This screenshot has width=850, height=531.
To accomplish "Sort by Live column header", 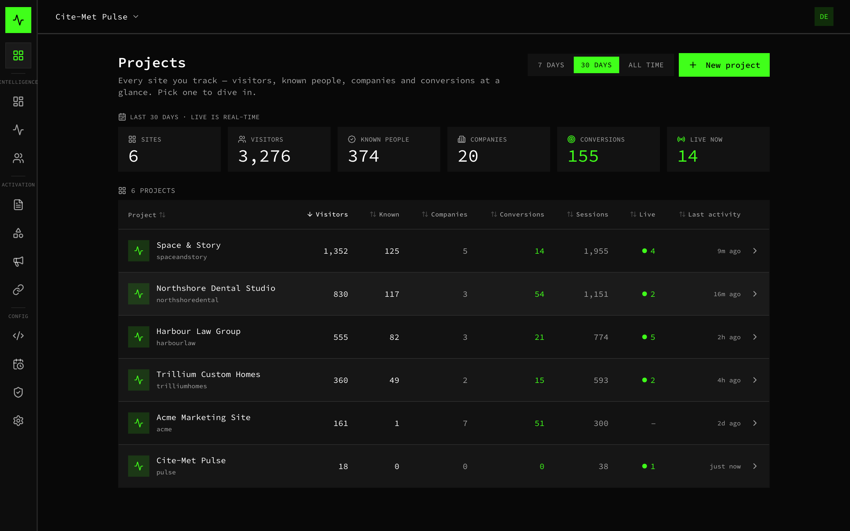I will 643,214.
